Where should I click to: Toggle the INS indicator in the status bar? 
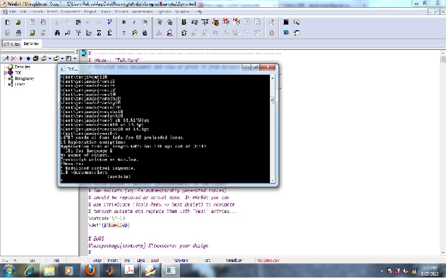point(127,260)
